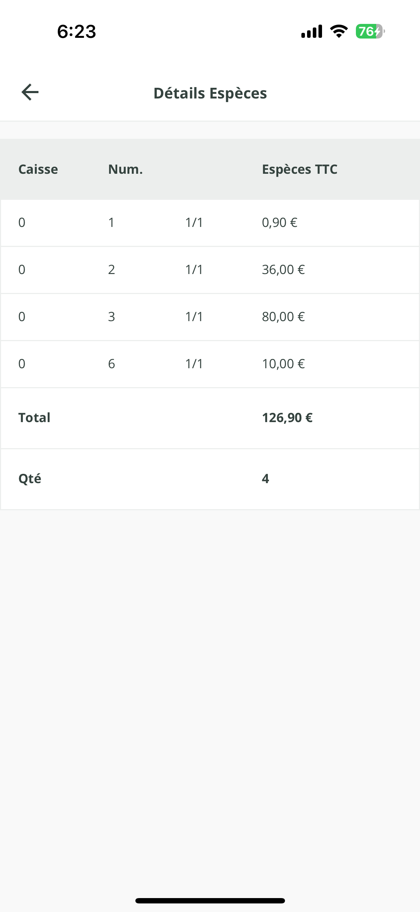The height and width of the screenshot is (912, 420).
Task: Tap Num. value 6 in last row
Action: (112, 364)
